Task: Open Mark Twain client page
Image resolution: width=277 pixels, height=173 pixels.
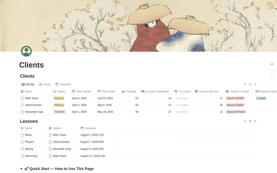Action: (32, 98)
